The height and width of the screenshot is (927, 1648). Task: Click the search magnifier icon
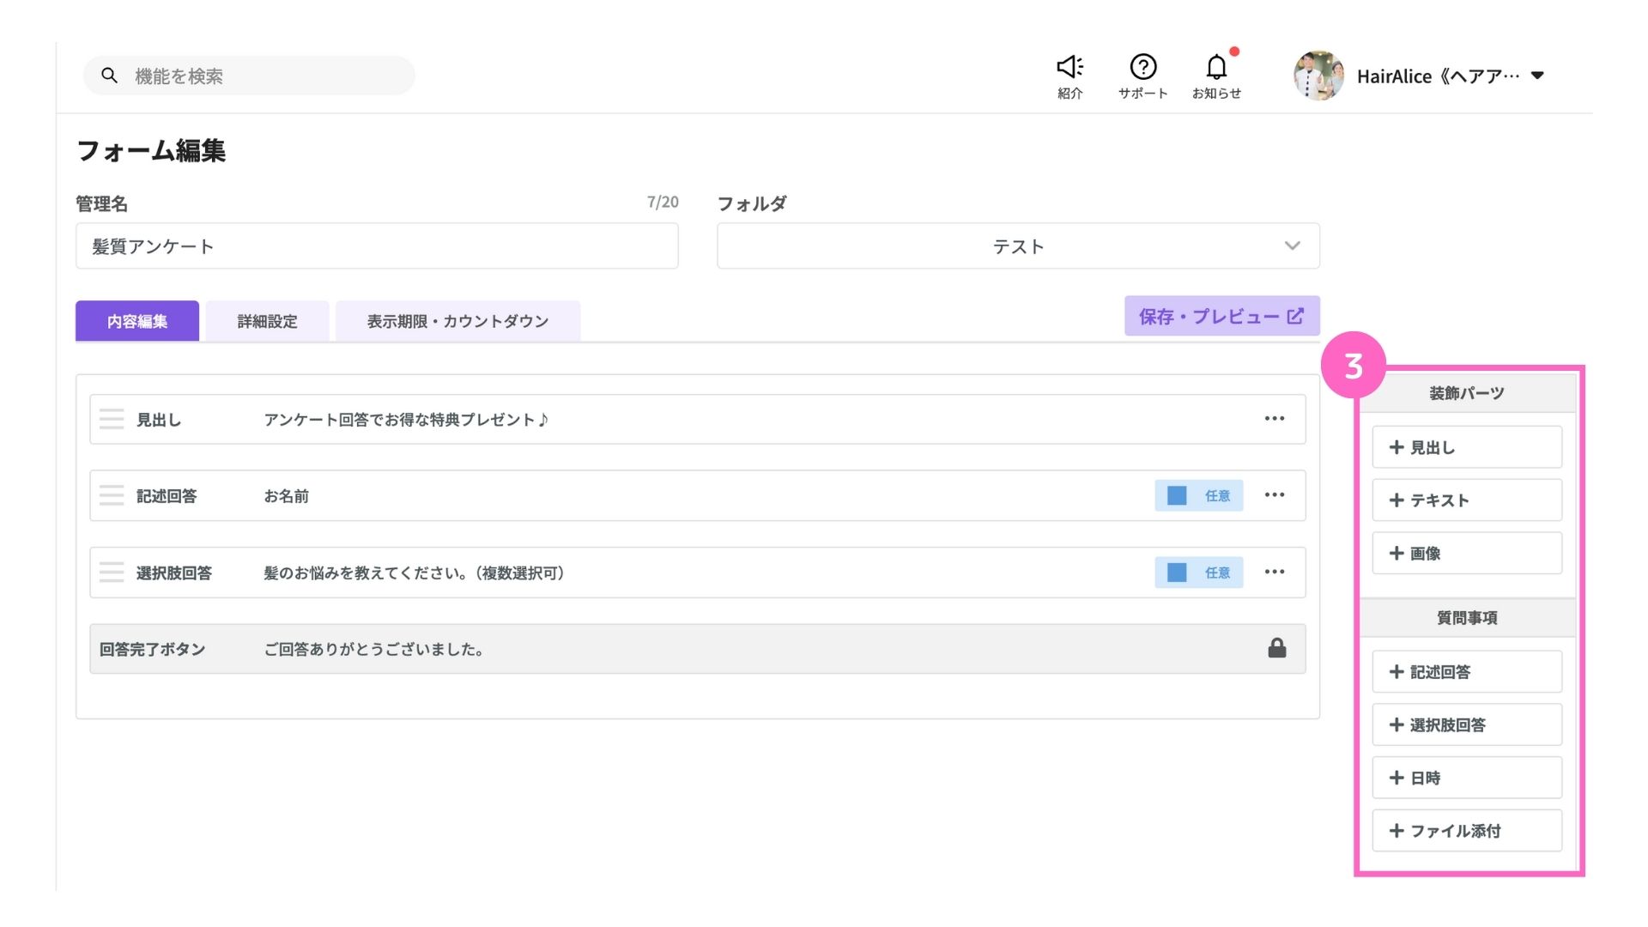109,76
